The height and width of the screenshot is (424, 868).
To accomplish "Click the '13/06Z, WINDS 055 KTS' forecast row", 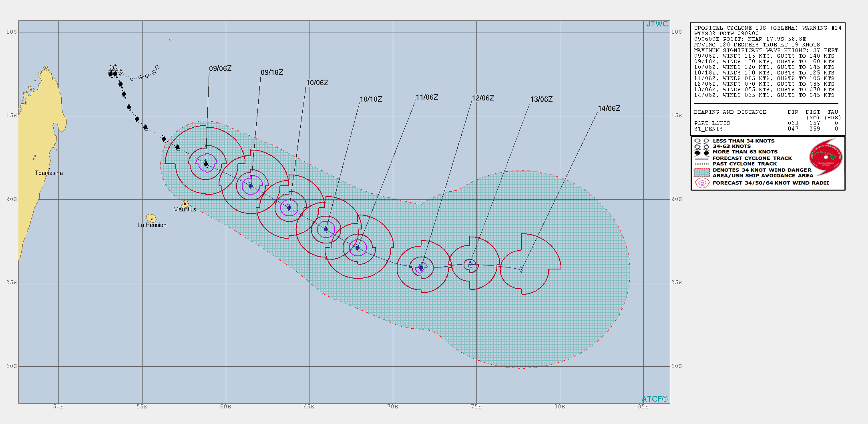I will pos(764,90).
